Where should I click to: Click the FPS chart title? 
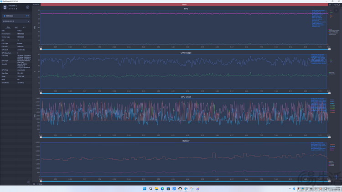click(x=186, y=9)
